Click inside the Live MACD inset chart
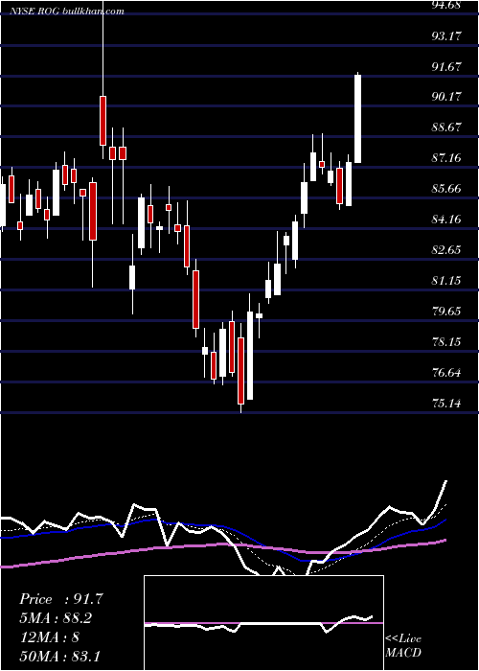479x671 pixels. tap(263, 623)
